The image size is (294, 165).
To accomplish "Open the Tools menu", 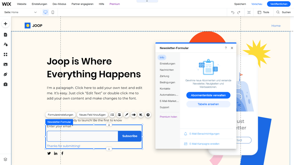I will (263, 12).
